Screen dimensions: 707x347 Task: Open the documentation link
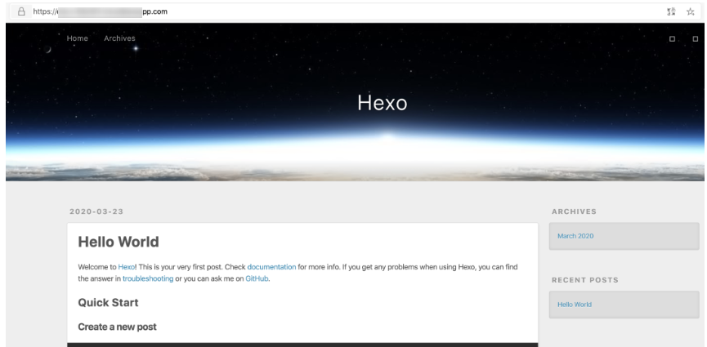coord(271,267)
